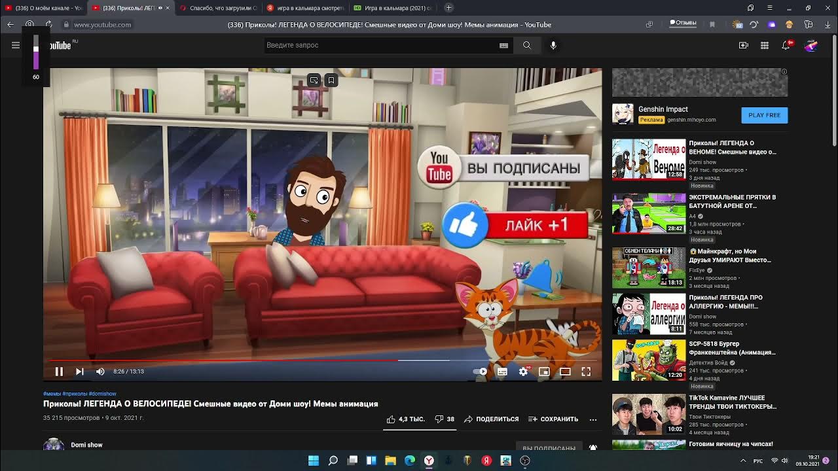Open Windows taskbar search
838x471 pixels.
pos(333,461)
